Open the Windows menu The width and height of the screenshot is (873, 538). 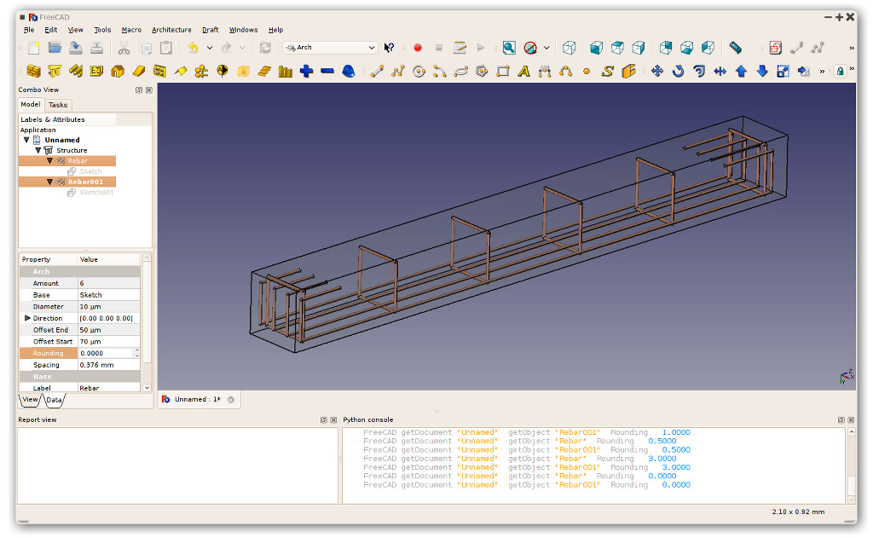[243, 30]
